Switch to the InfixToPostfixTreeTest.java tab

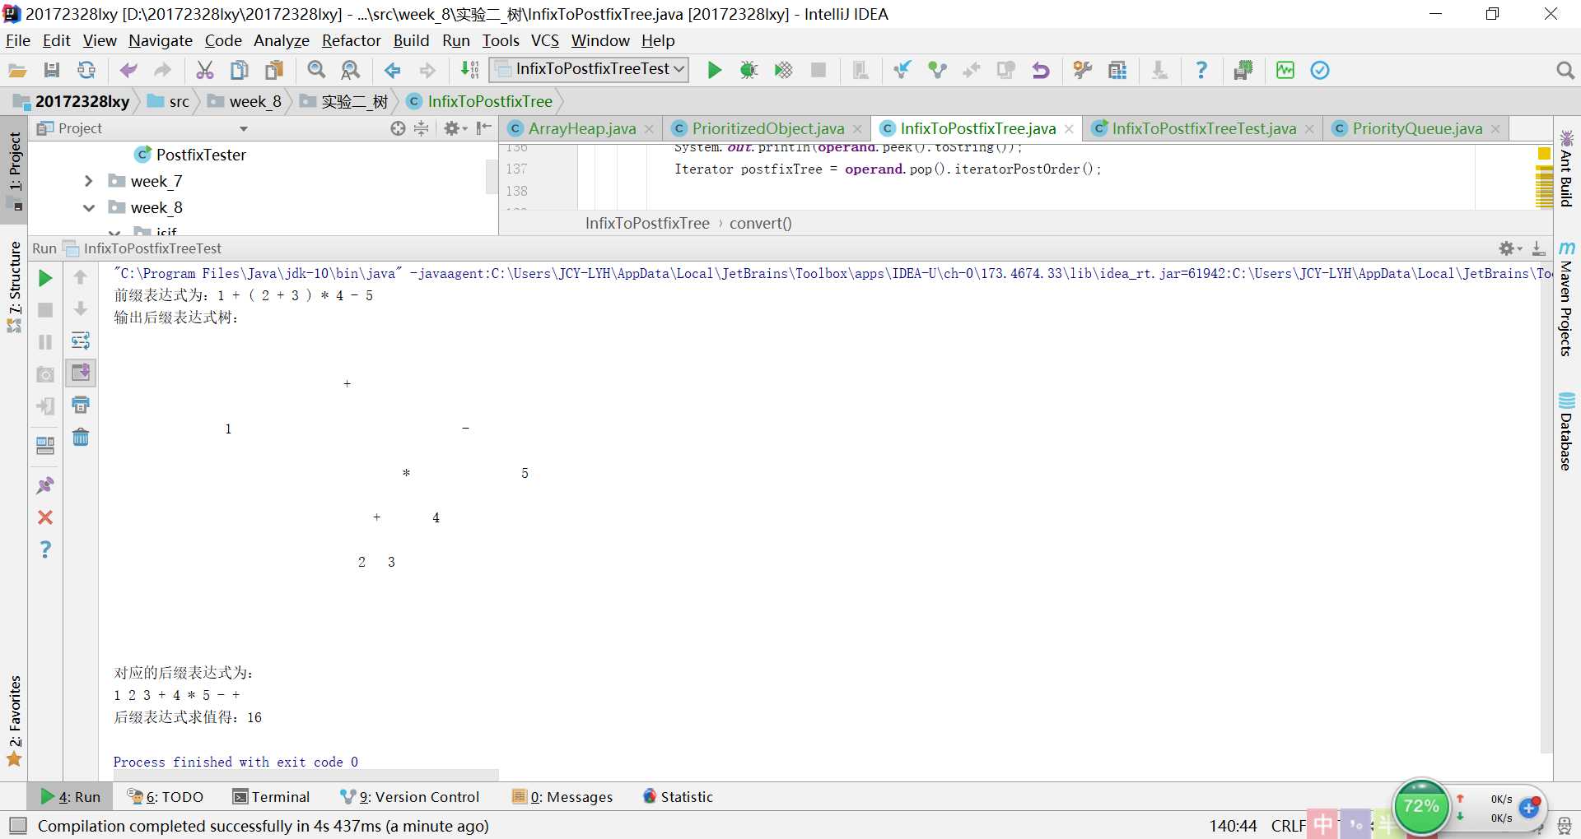(1205, 128)
